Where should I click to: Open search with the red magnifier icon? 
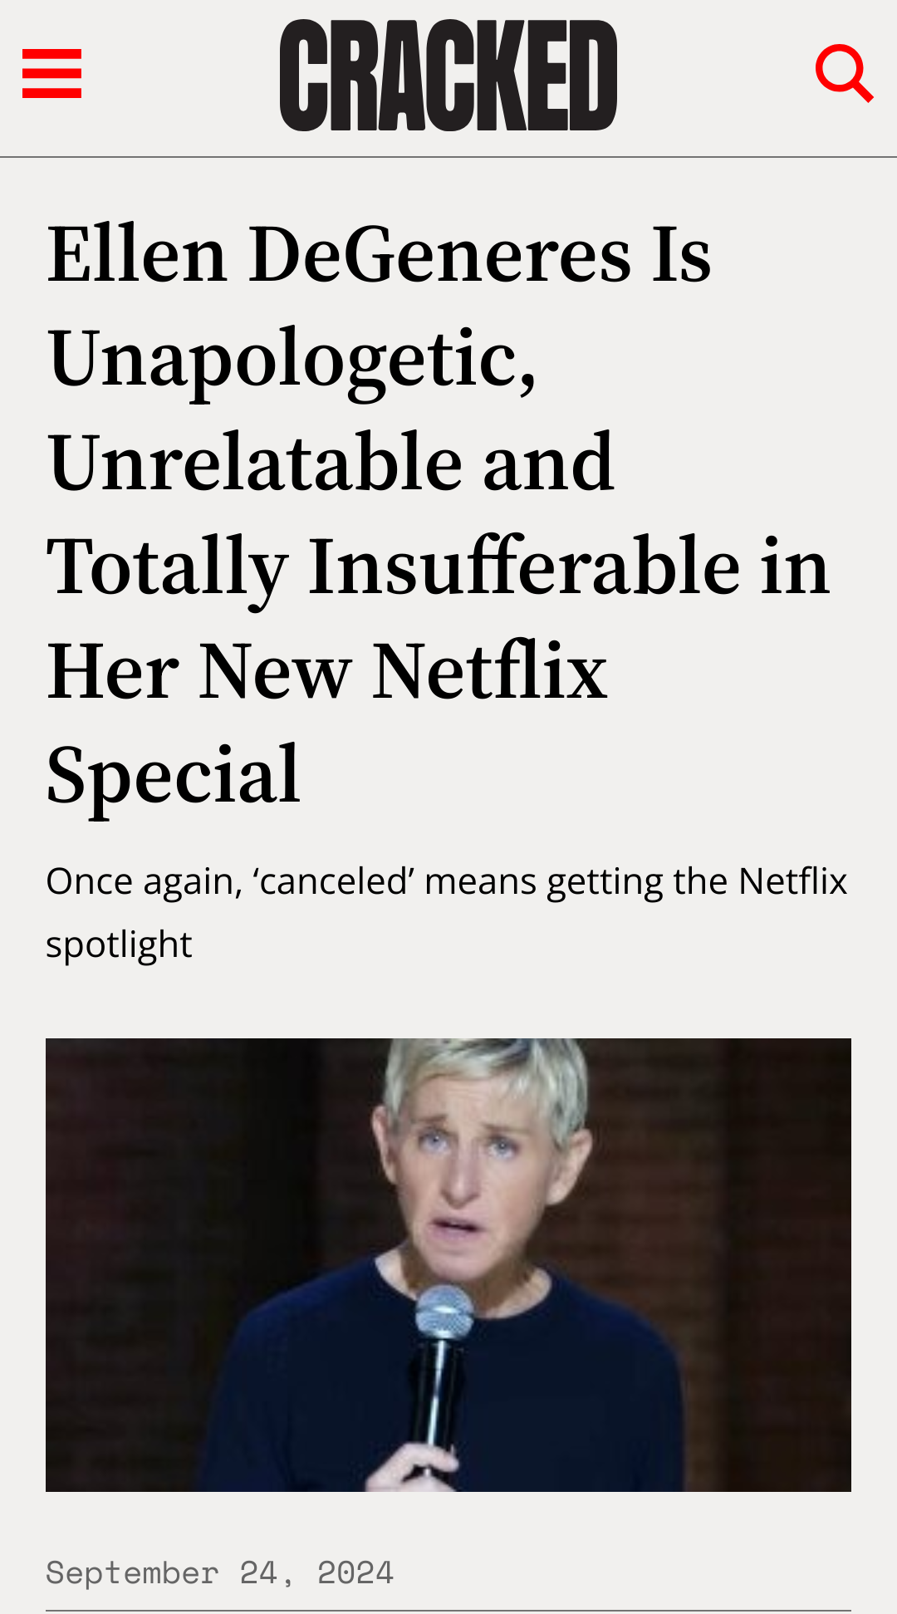click(x=844, y=73)
